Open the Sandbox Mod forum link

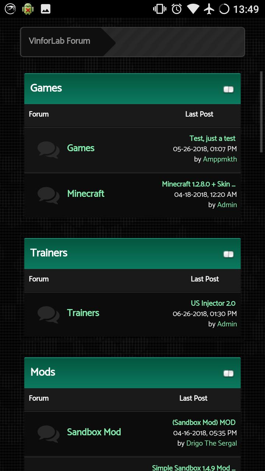pyautogui.click(x=94, y=432)
